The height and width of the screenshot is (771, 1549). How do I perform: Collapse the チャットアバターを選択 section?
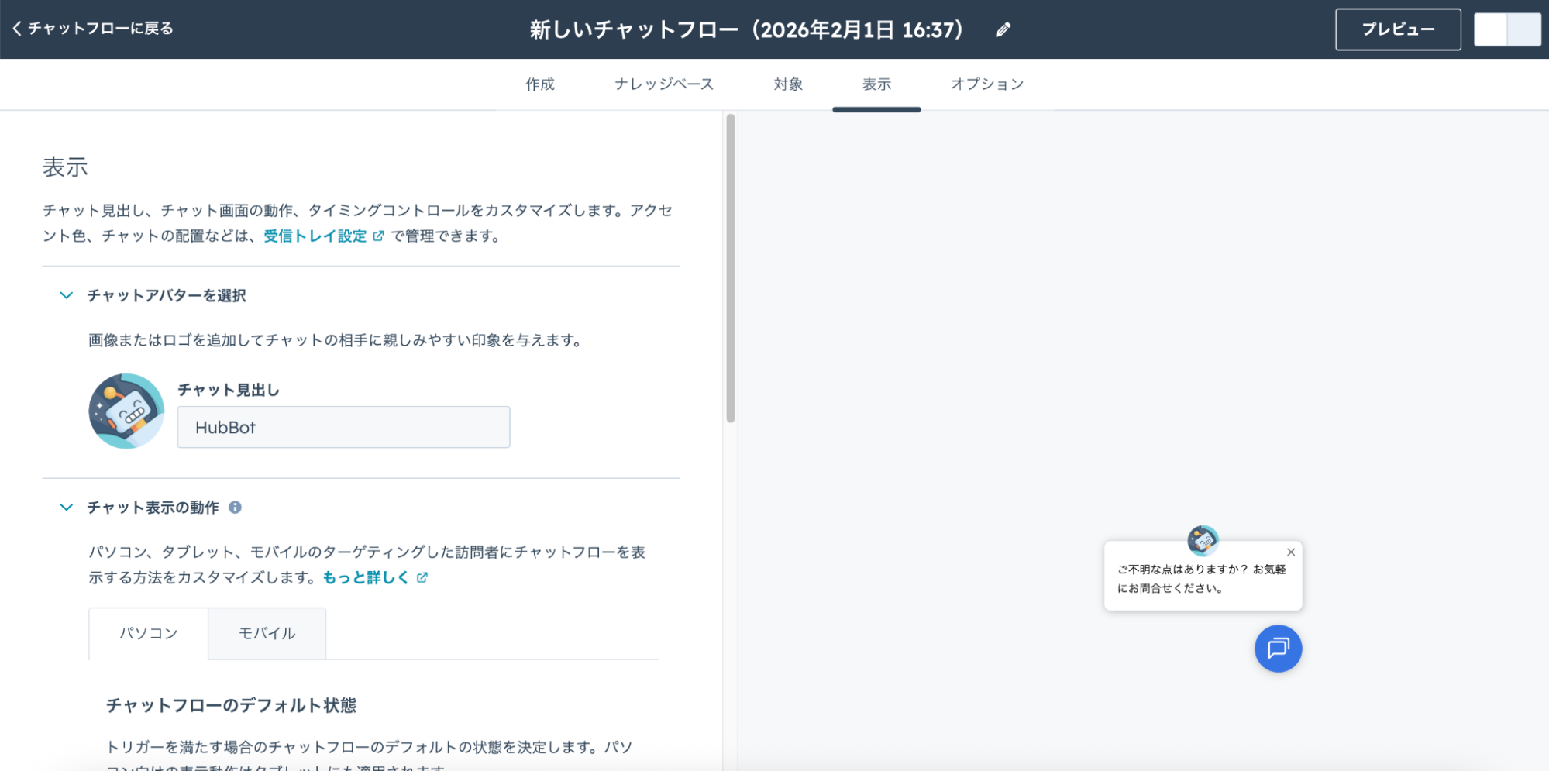click(67, 296)
